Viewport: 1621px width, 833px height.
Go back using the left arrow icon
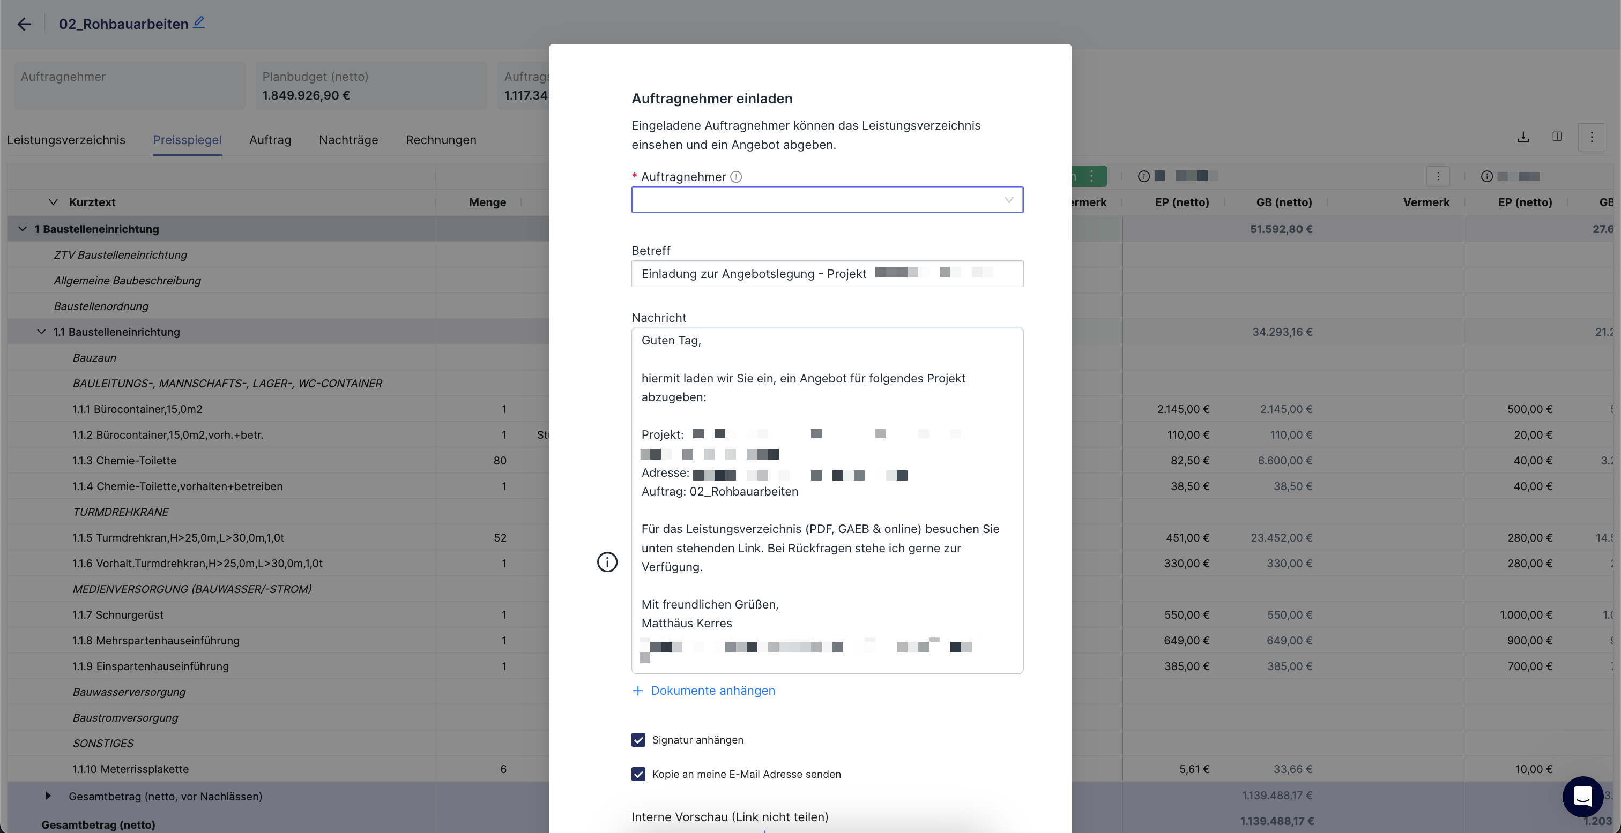[x=24, y=24]
